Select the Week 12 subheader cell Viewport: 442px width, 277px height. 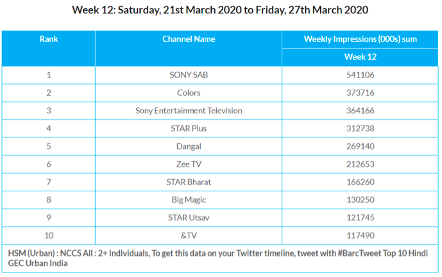pyautogui.click(x=360, y=57)
